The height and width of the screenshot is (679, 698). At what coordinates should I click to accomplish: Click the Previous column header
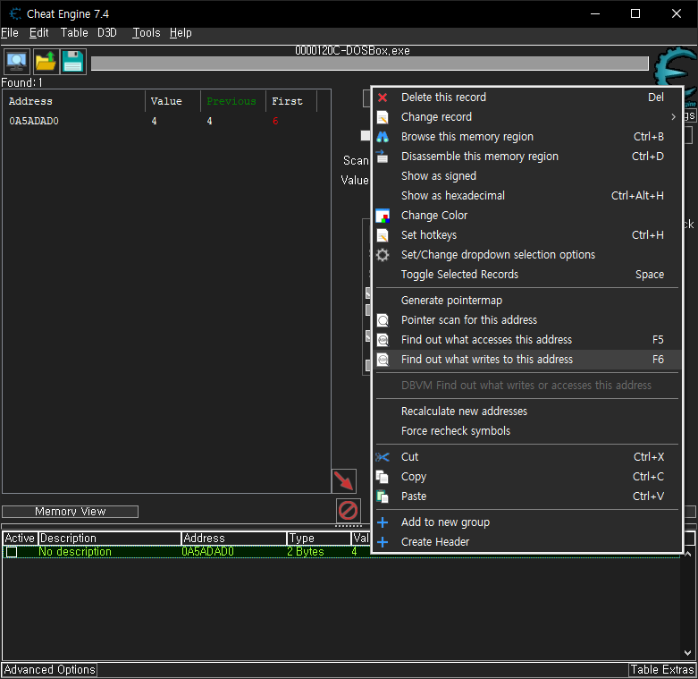point(232,101)
